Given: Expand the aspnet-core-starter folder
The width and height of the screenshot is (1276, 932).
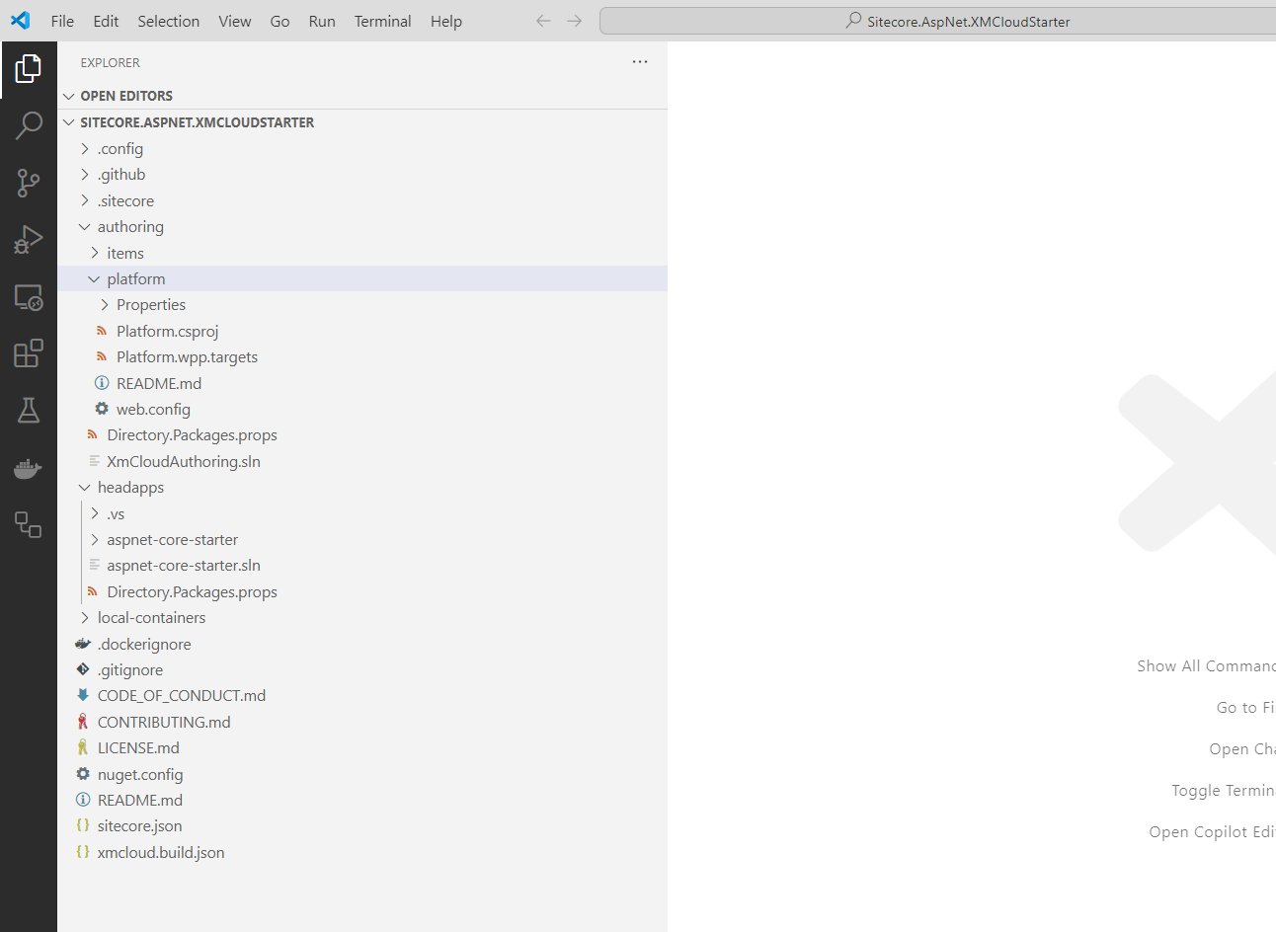Looking at the screenshot, I should pos(172,540).
